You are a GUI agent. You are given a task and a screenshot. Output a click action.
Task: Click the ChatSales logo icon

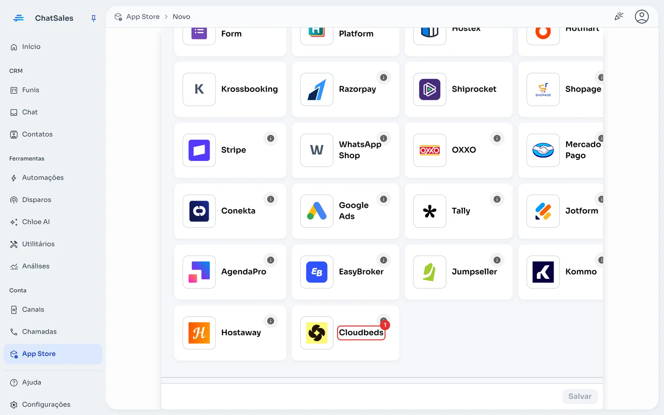click(x=18, y=18)
